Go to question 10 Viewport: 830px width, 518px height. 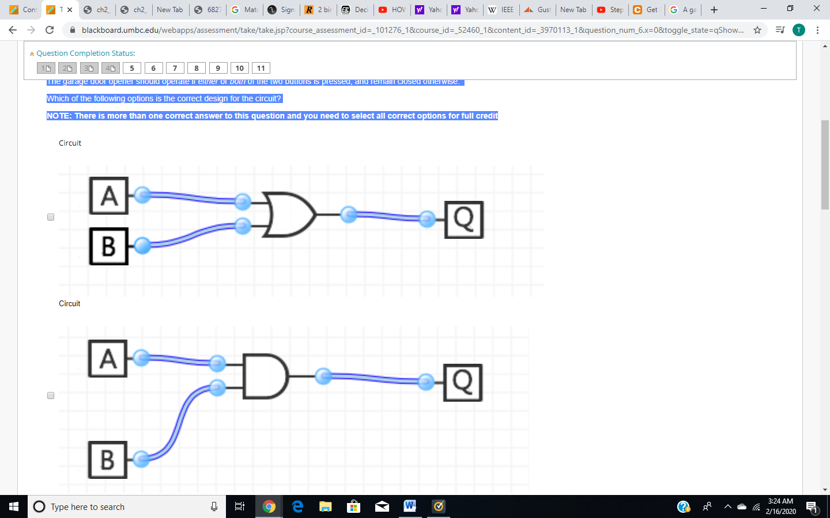click(240, 68)
